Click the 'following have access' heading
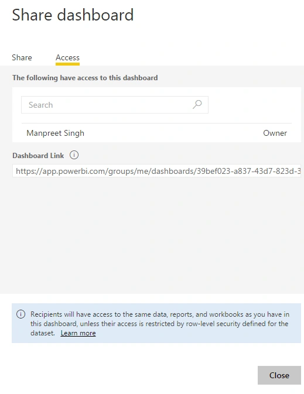The width and height of the screenshot is (304, 394). [85, 78]
